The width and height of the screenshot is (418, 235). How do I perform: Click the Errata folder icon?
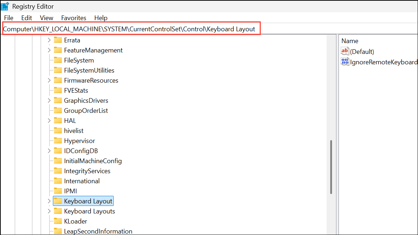pyautogui.click(x=58, y=40)
